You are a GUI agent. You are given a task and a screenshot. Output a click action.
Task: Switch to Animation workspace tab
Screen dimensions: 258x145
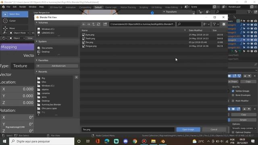[x=71, y=7]
